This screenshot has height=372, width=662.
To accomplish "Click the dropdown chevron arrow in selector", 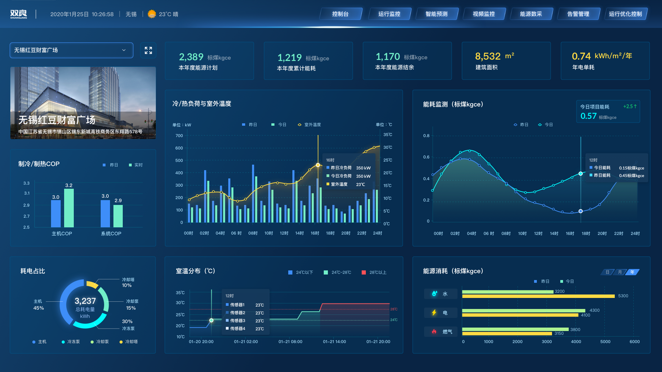I will point(124,50).
